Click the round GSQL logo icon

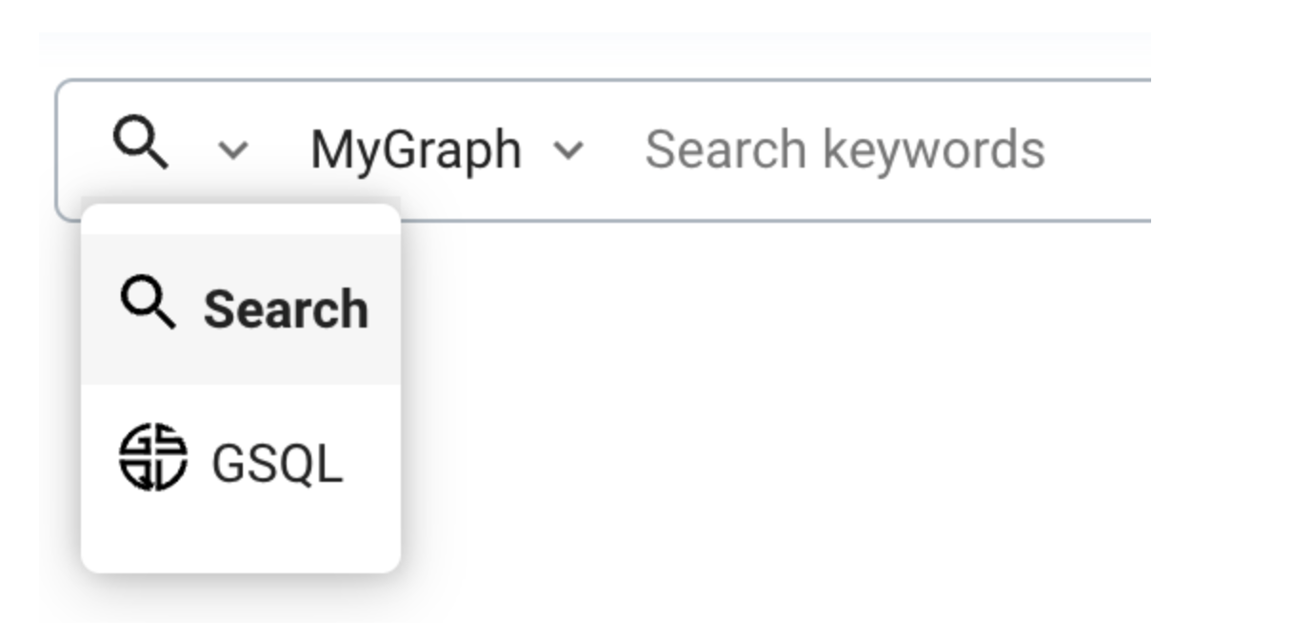pyautogui.click(x=152, y=458)
